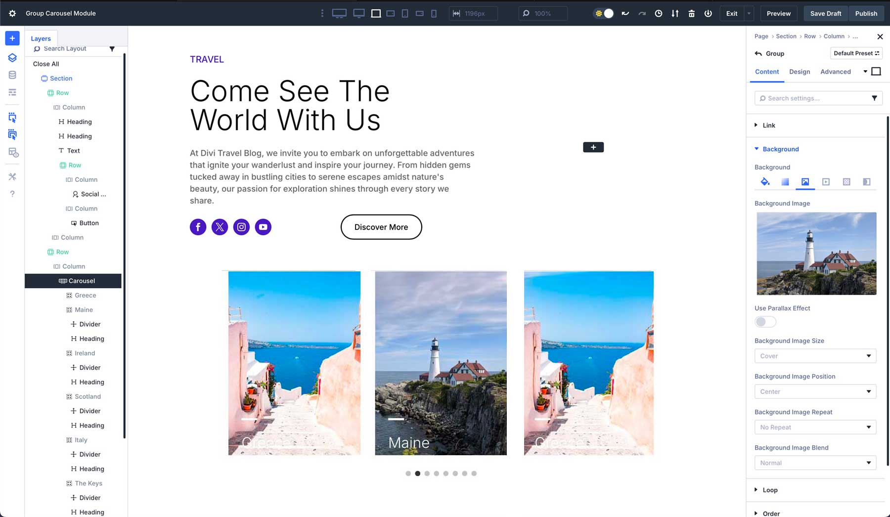
Task: Toggle the Use Parallax Effect switch
Action: point(765,322)
